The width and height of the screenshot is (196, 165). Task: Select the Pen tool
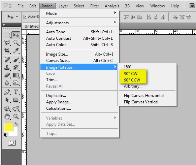click(x=7, y=92)
